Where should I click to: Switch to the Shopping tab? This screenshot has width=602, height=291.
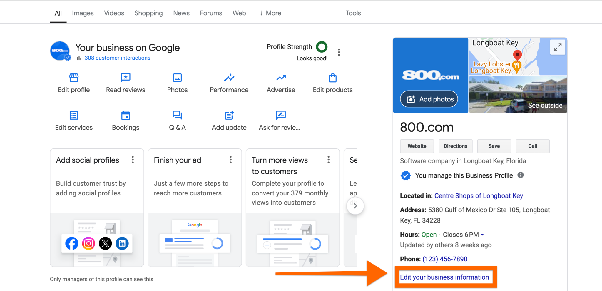click(148, 13)
